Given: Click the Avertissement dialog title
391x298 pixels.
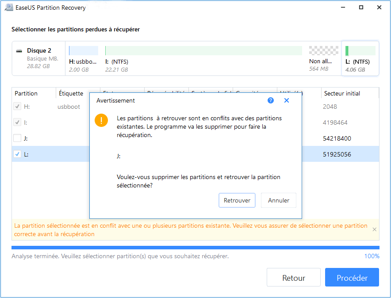Looking at the screenshot, I should tap(115, 100).
